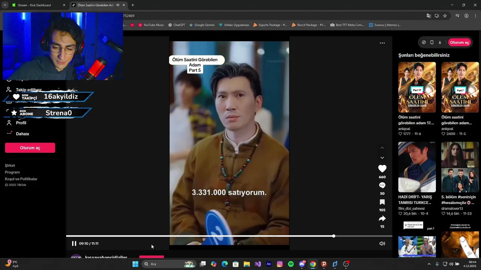
Task: Open File Explorer from the taskbar
Action: coord(247,264)
